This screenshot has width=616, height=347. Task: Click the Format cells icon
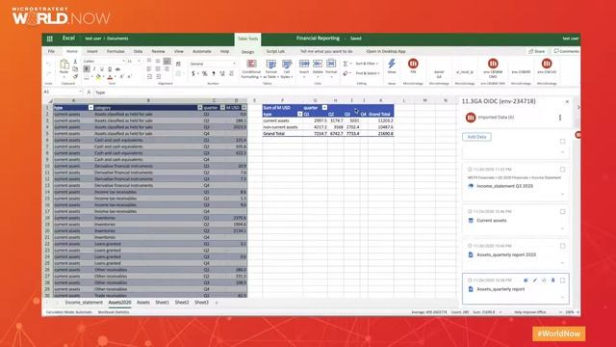[x=331, y=64]
